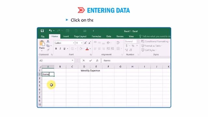This screenshot has width=208, height=117.
Task: Toggle Bold formatting
Action: point(56,48)
